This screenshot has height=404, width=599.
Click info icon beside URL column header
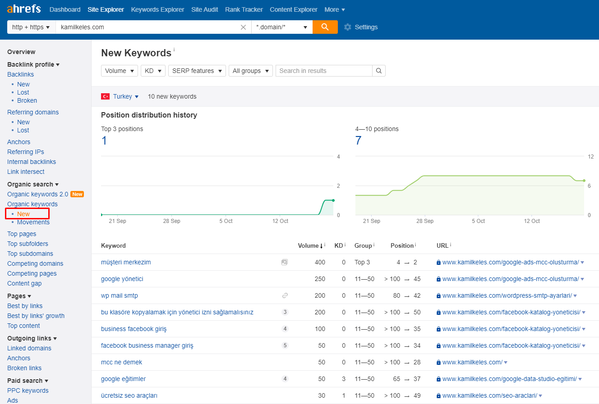point(451,245)
